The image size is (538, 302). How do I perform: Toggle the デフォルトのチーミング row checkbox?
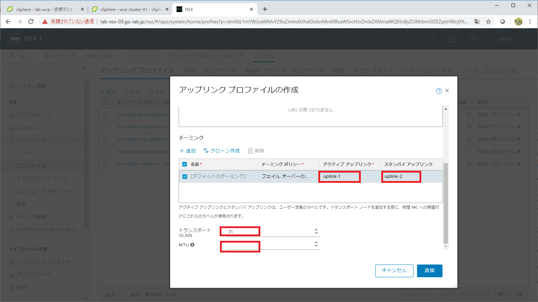pos(185,176)
